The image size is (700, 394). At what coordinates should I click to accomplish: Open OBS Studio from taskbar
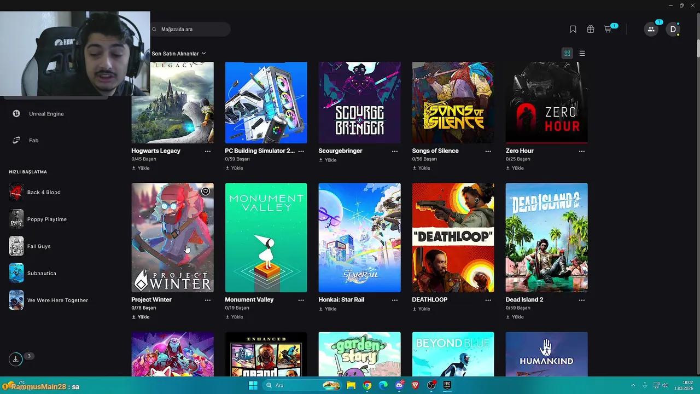431,385
